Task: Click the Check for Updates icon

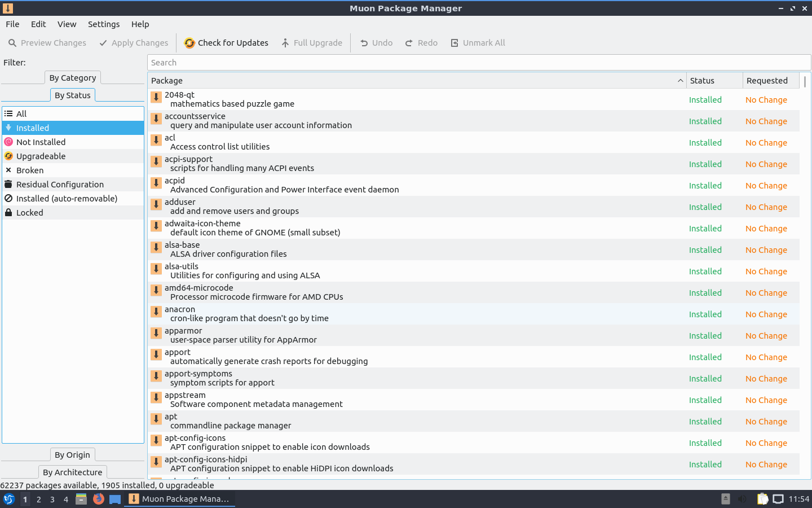Action: point(189,43)
